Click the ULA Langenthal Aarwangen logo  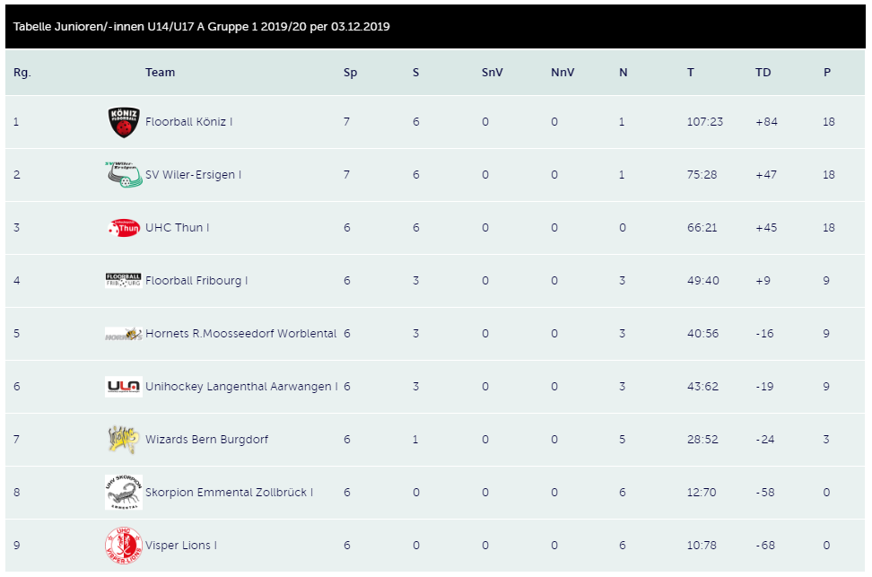click(x=124, y=386)
